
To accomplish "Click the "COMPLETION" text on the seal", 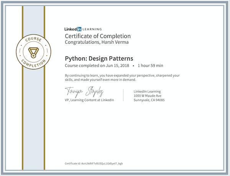I will pyautogui.click(x=33, y=62).
